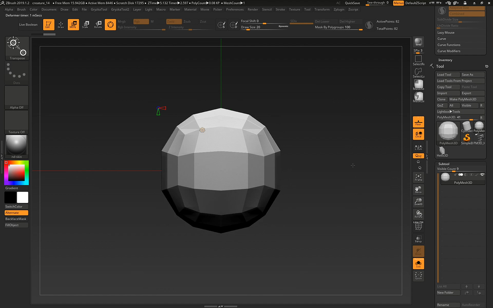Activate Edit mode button
The width and height of the screenshot is (493, 308).
click(48, 25)
